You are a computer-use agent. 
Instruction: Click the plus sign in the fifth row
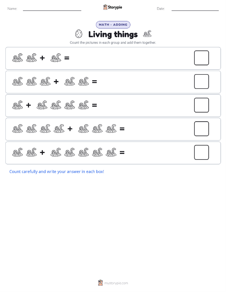(42, 152)
